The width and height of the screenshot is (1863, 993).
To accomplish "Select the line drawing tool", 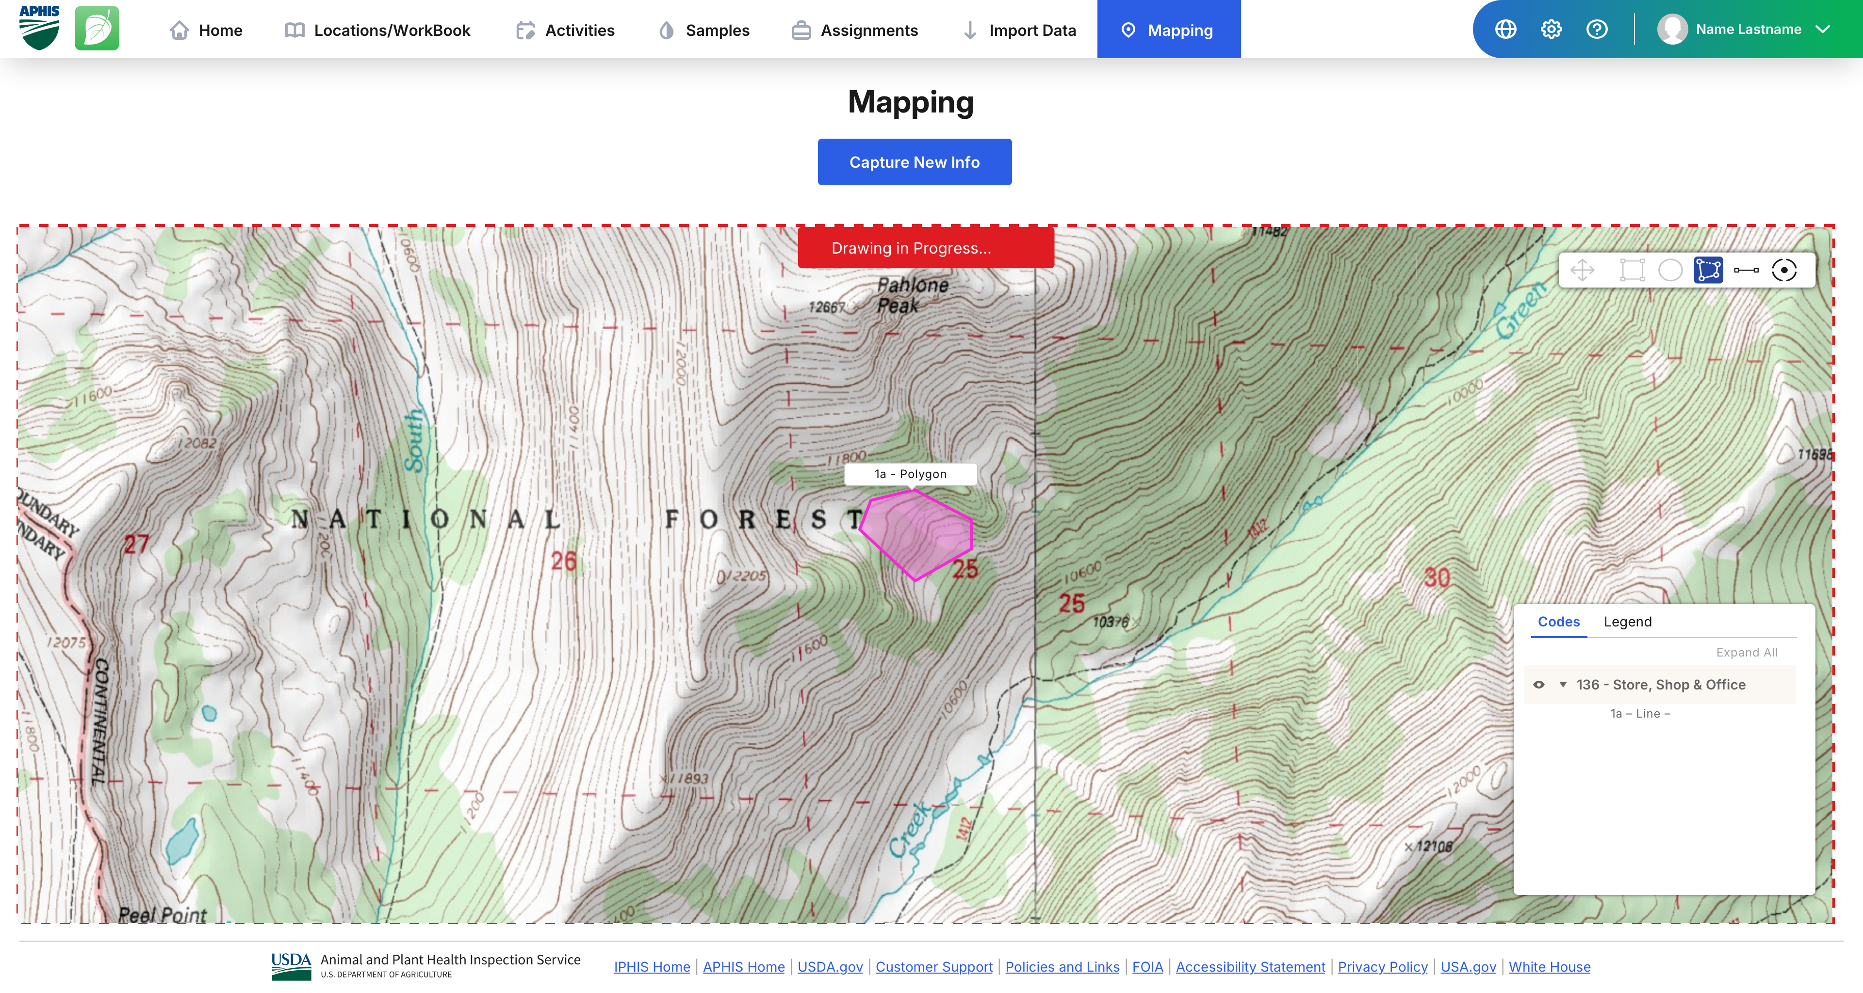I will coord(1746,270).
